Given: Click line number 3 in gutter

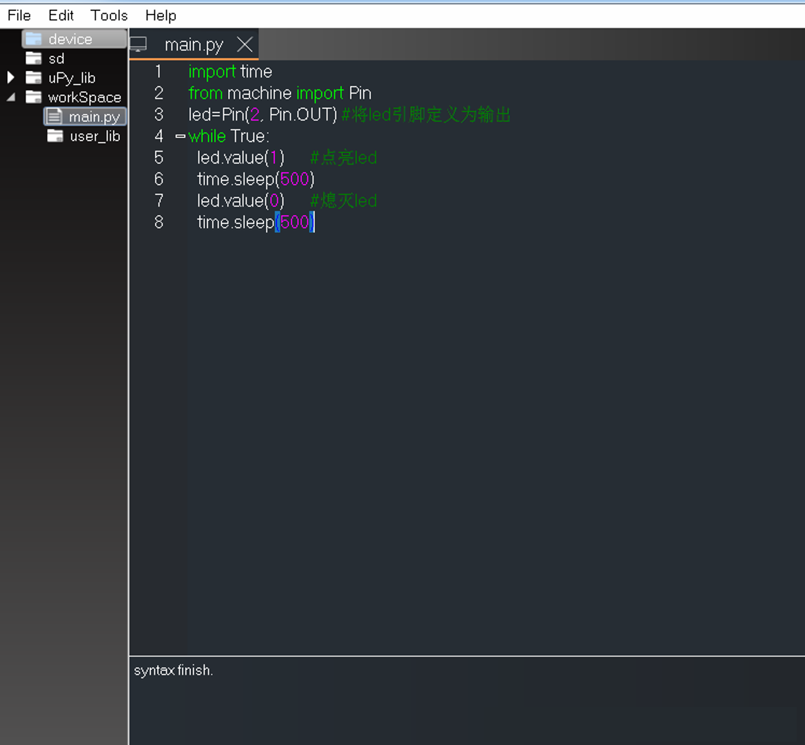Looking at the screenshot, I should coord(159,114).
